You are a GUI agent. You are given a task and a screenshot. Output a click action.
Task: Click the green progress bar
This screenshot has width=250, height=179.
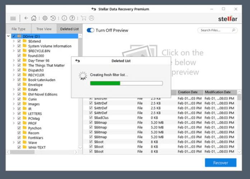coord(105,83)
